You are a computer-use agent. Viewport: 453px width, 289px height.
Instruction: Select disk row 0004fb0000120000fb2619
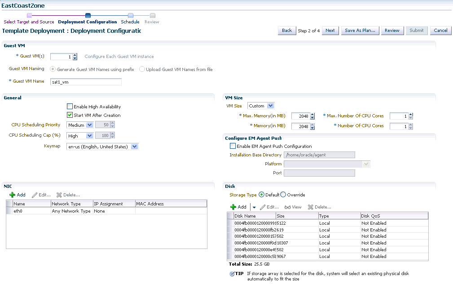pos(328,230)
